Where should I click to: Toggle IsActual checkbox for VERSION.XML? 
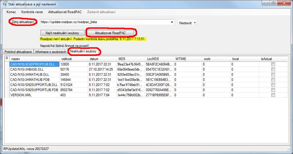[273, 95]
